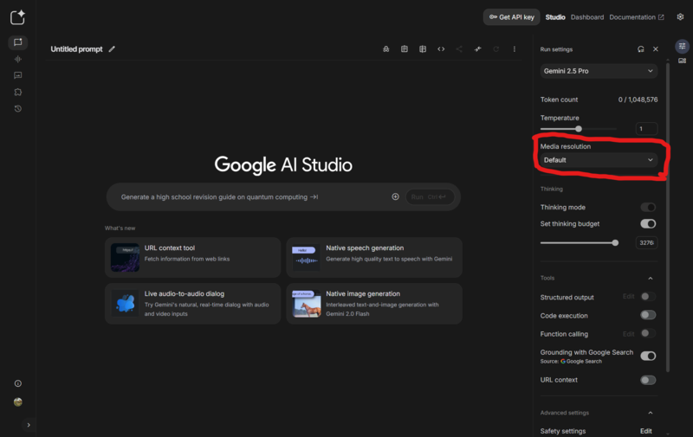Click the refresh icon in prompt toolbar
The height and width of the screenshot is (437, 693).
coord(495,49)
